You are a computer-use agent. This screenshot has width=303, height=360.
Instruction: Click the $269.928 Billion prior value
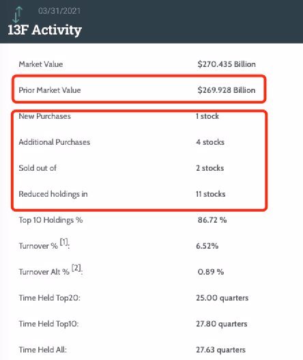[227, 90]
